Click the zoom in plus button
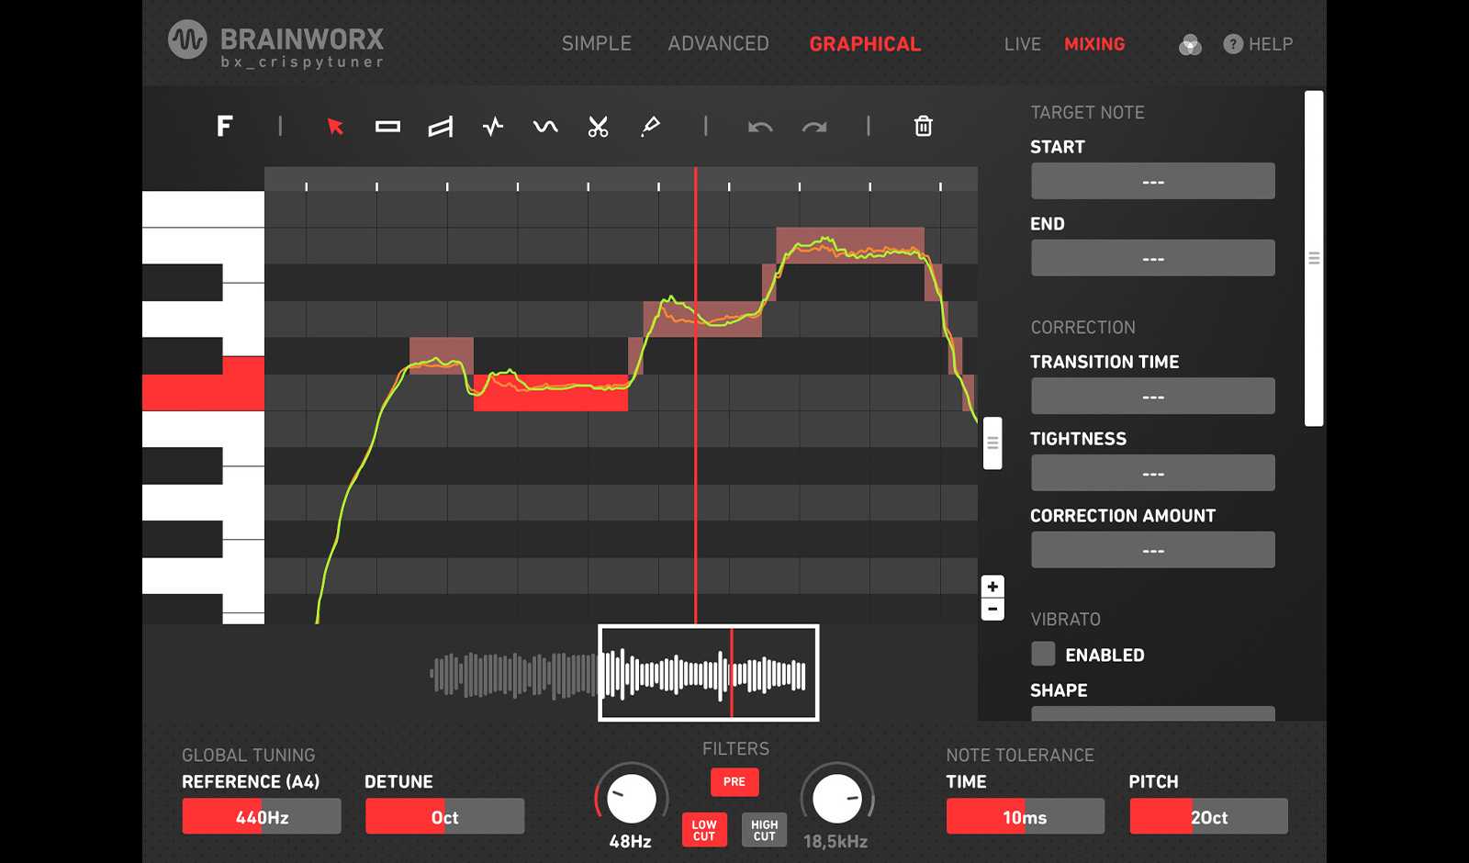Viewport: 1469px width, 863px height. click(992, 586)
